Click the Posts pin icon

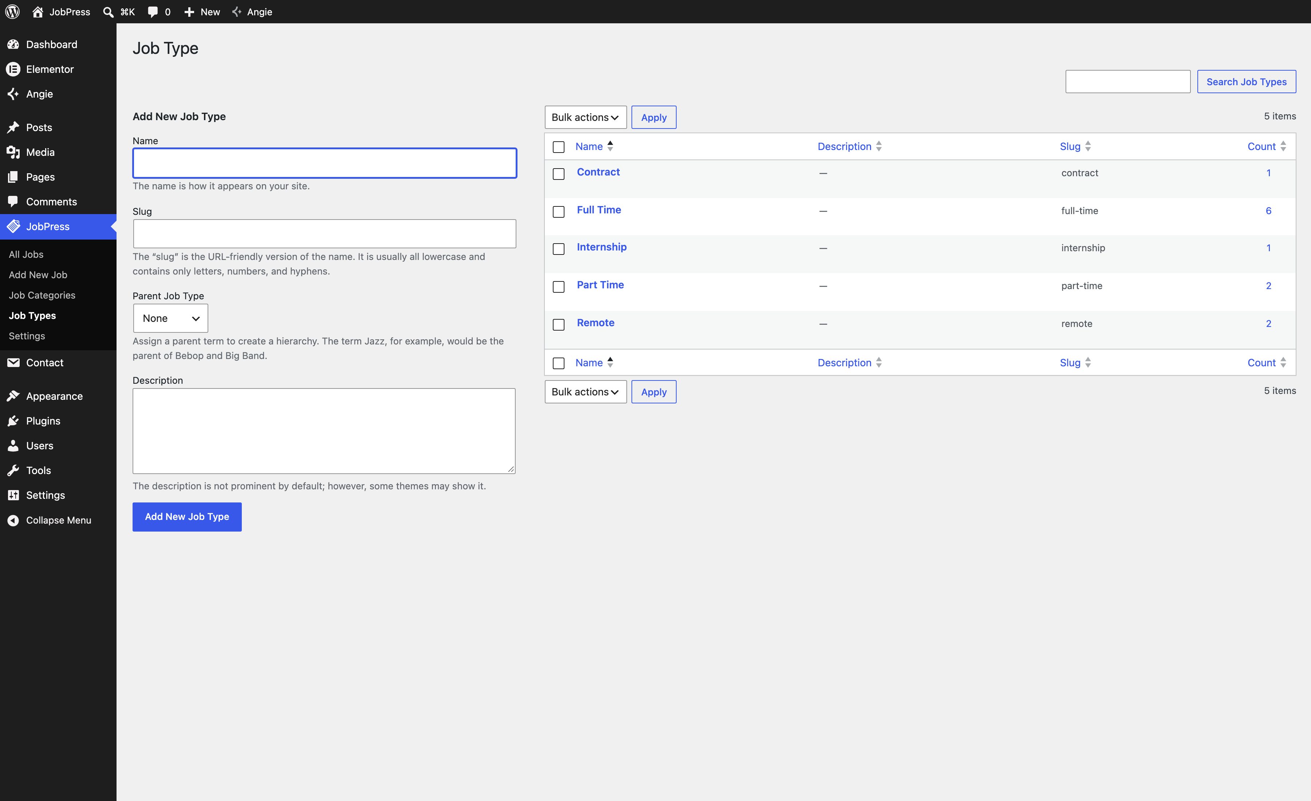point(13,128)
